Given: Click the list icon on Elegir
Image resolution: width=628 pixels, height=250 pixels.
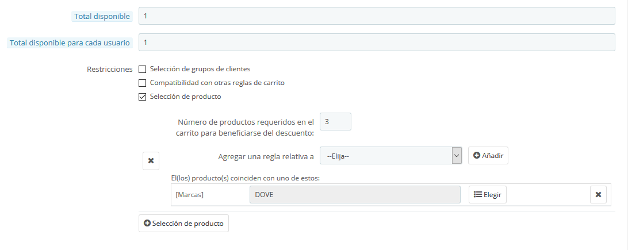Looking at the screenshot, I should click(477, 195).
